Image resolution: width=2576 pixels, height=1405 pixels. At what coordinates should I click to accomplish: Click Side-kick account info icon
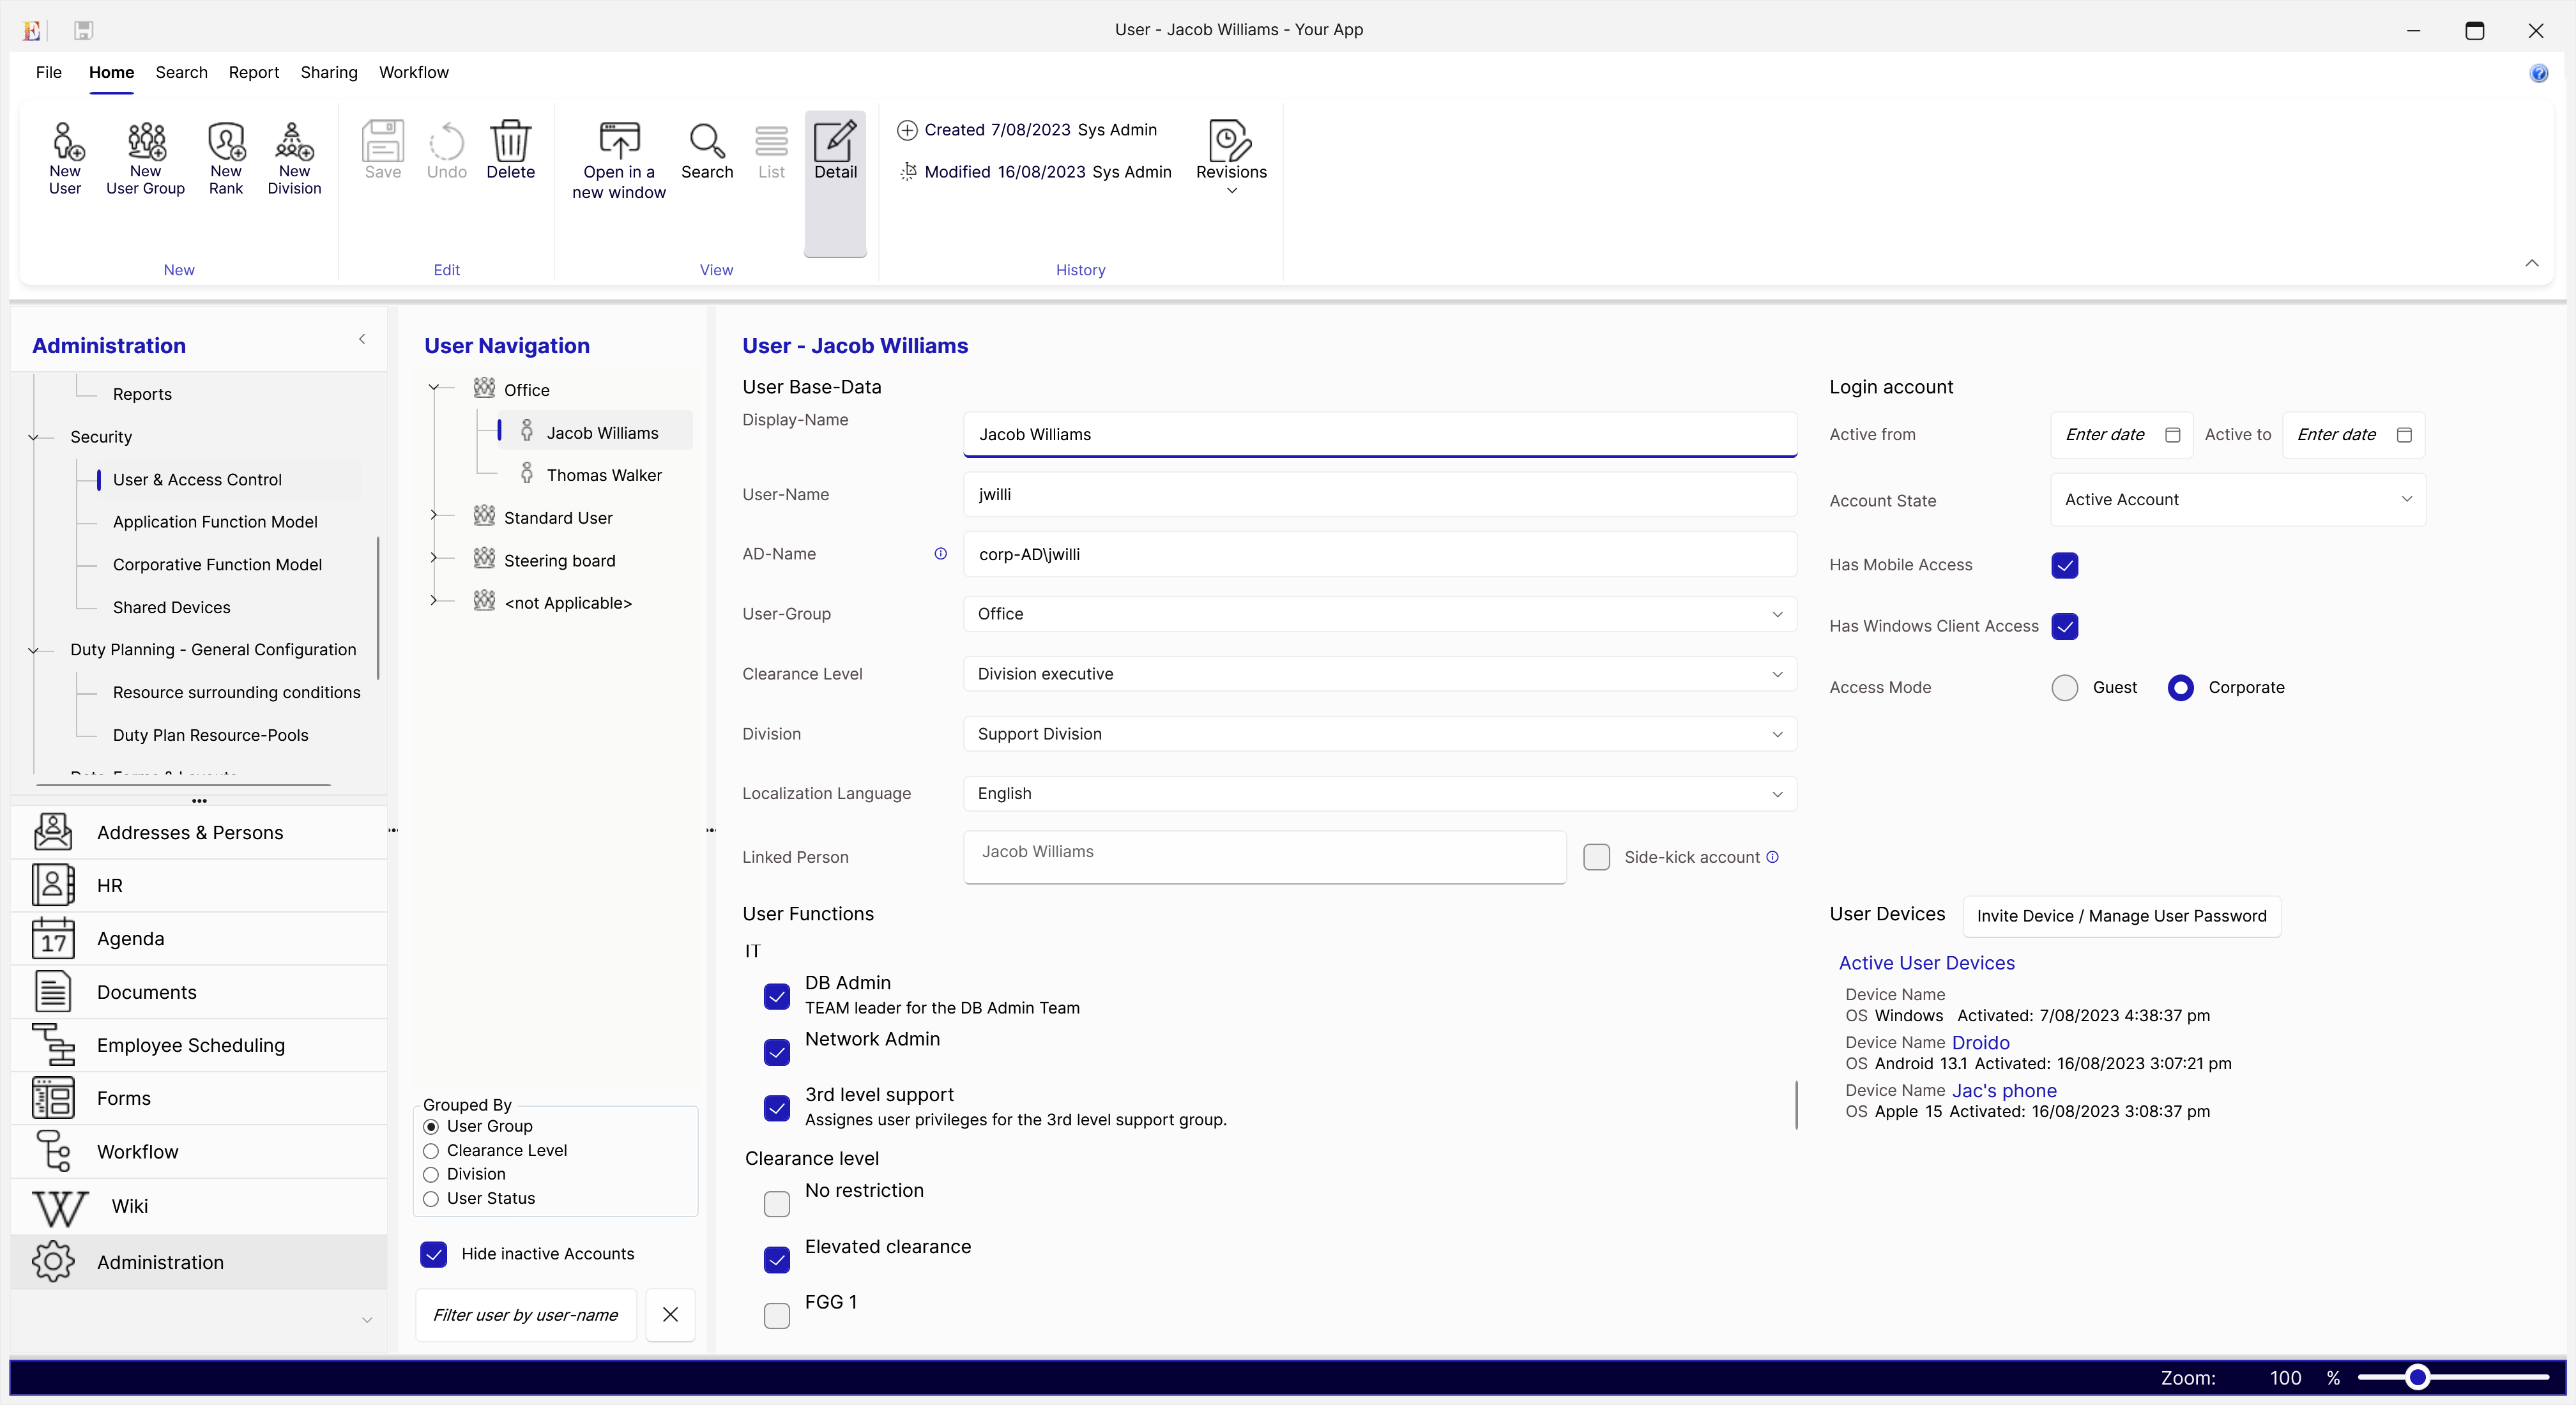(1772, 857)
